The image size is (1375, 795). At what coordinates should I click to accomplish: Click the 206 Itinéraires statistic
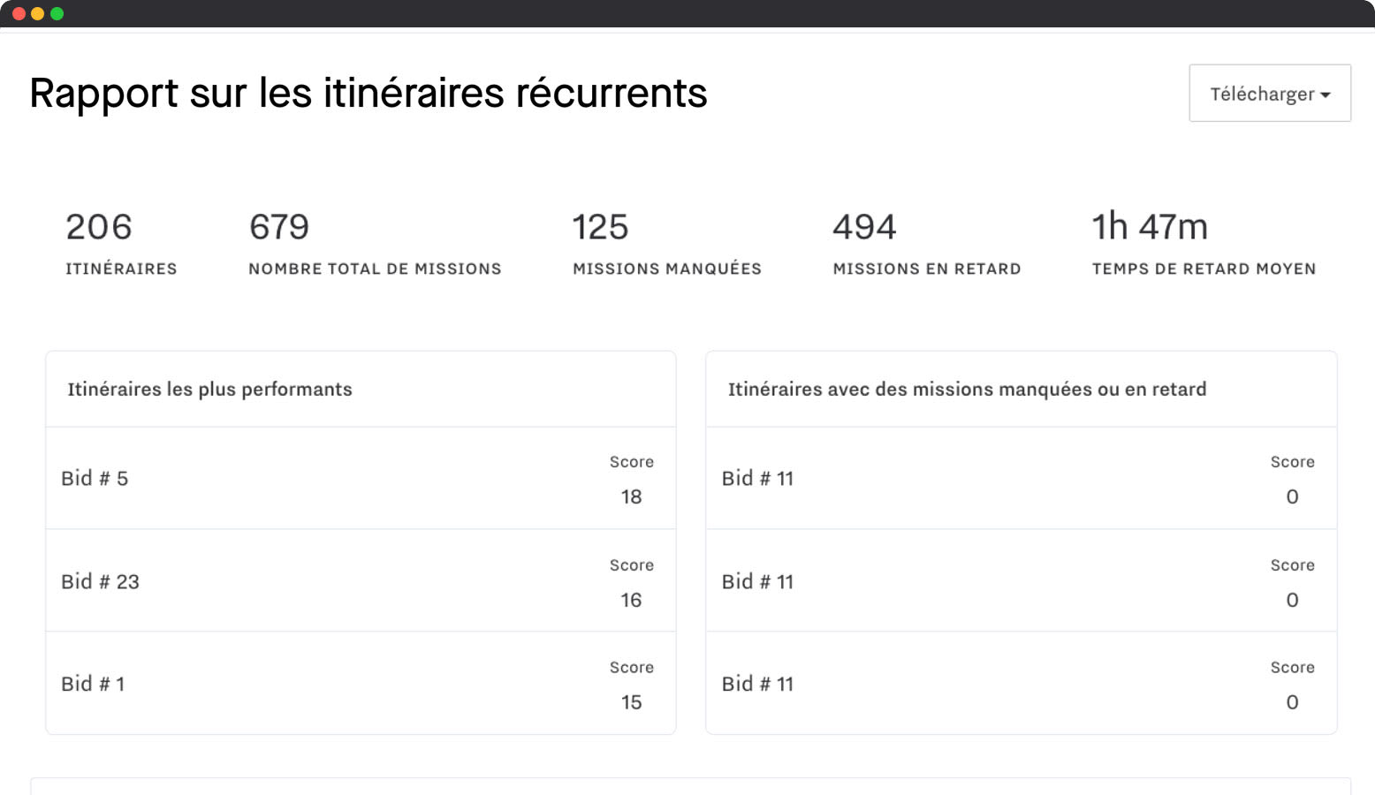point(121,243)
